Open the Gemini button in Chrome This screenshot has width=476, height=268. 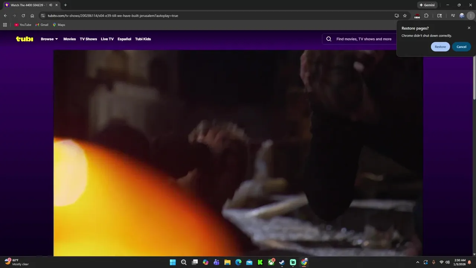[x=427, y=5]
